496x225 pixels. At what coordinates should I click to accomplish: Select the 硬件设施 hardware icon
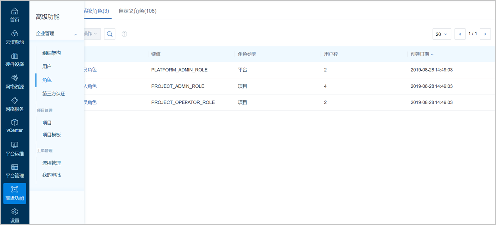[15, 56]
